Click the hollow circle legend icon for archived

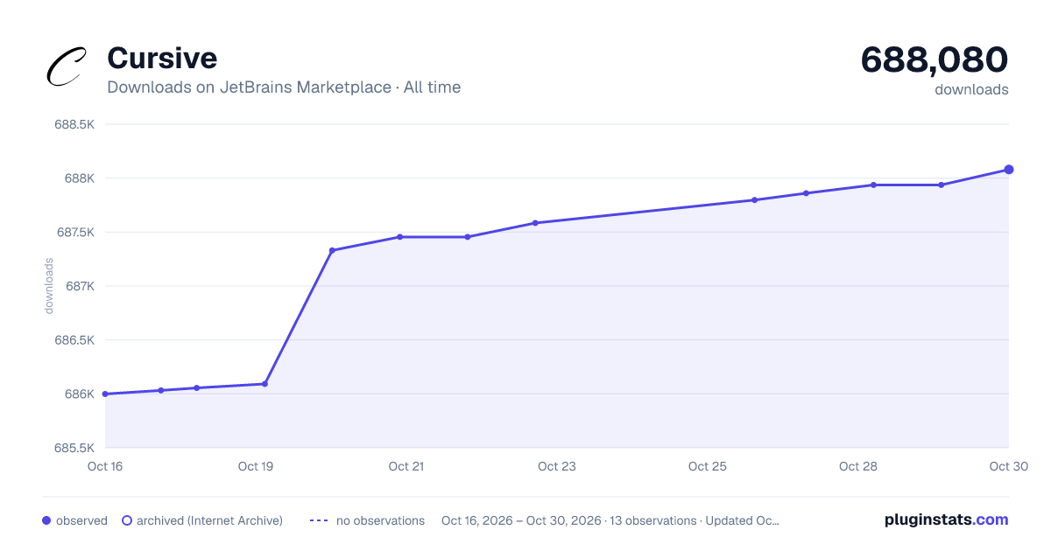(127, 520)
